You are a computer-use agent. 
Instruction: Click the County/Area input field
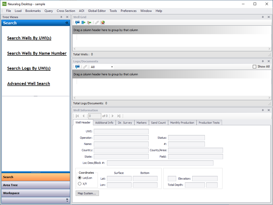coord(196,150)
